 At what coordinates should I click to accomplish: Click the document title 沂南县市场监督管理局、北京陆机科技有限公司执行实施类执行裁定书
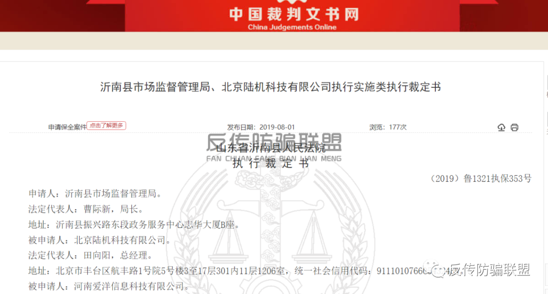coord(270,87)
